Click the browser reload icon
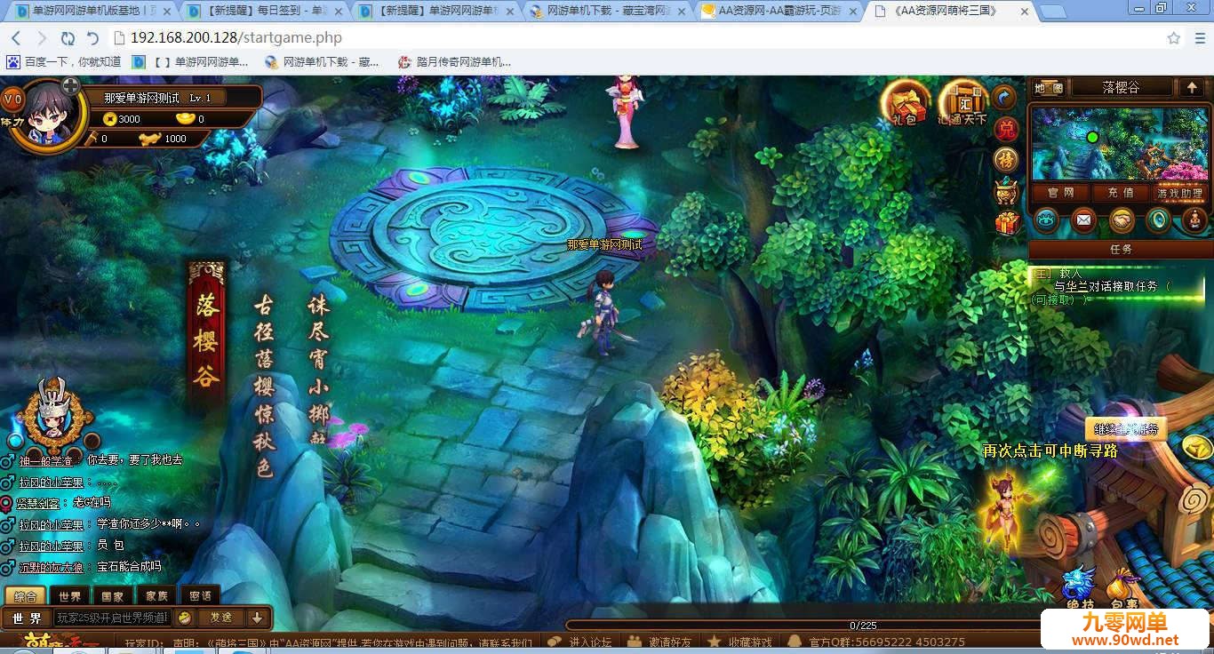 point(68,38)
